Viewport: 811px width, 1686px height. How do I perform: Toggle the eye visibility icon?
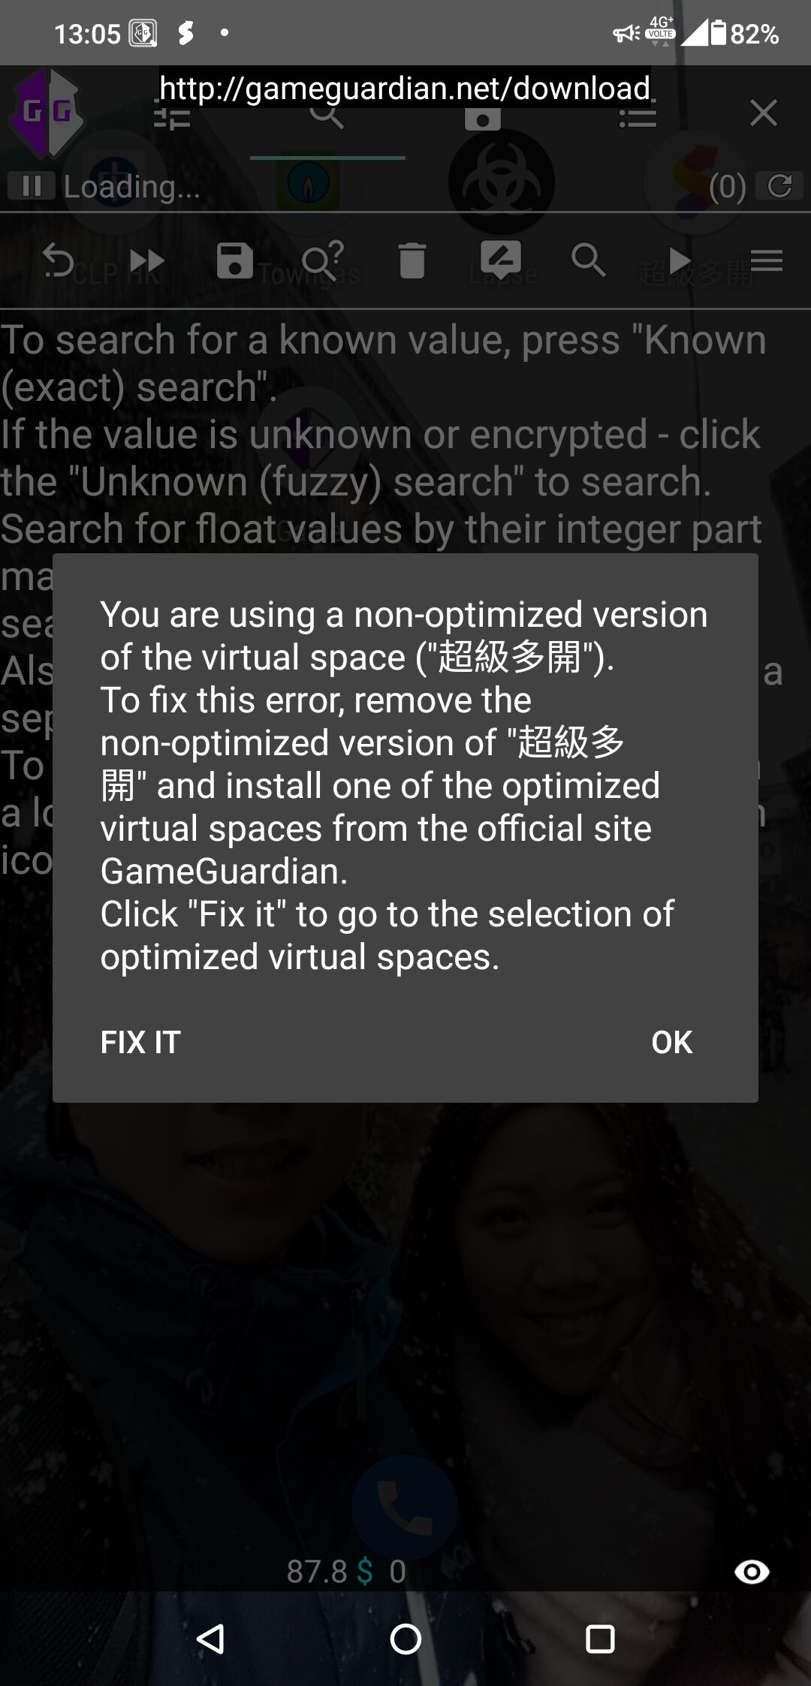pos(752,1571)
